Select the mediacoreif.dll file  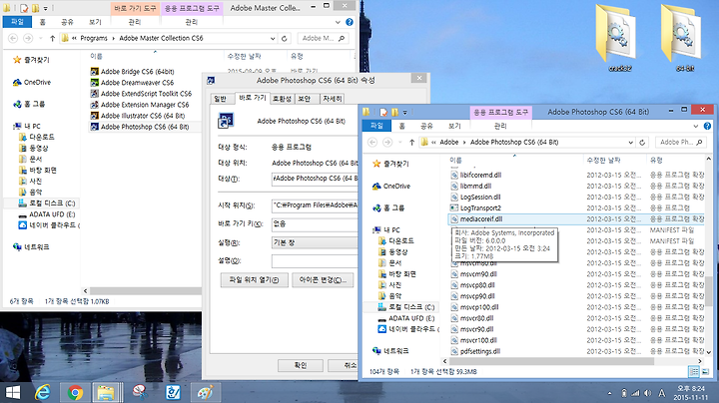click(x=576, y=218)
